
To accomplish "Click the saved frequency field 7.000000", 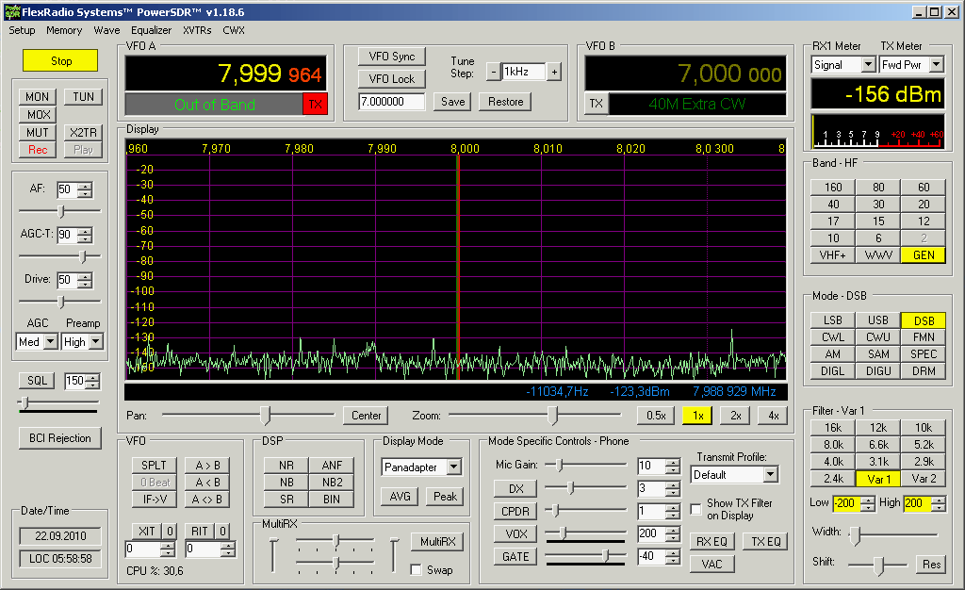I will pyautogui.click(x=391, y=102).
